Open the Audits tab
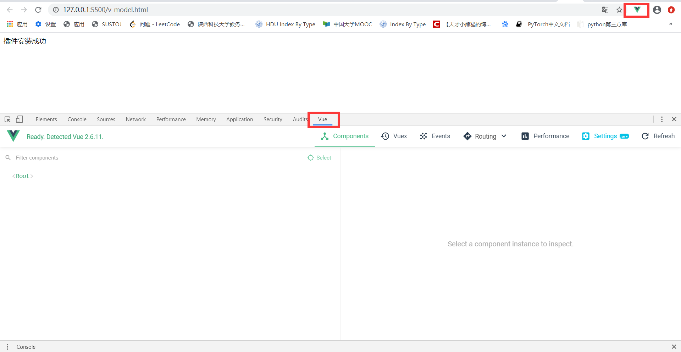This screenshot has width=681, height=352. tap(300, 119)
